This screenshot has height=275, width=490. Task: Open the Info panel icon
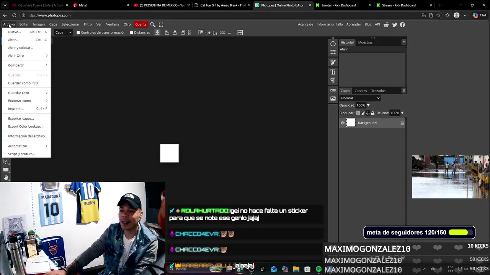(x=333, y=44)
